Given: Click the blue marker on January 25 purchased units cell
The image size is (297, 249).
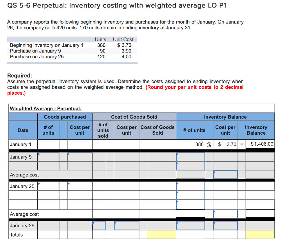Looking at the screenshot, I should (40, 183).
